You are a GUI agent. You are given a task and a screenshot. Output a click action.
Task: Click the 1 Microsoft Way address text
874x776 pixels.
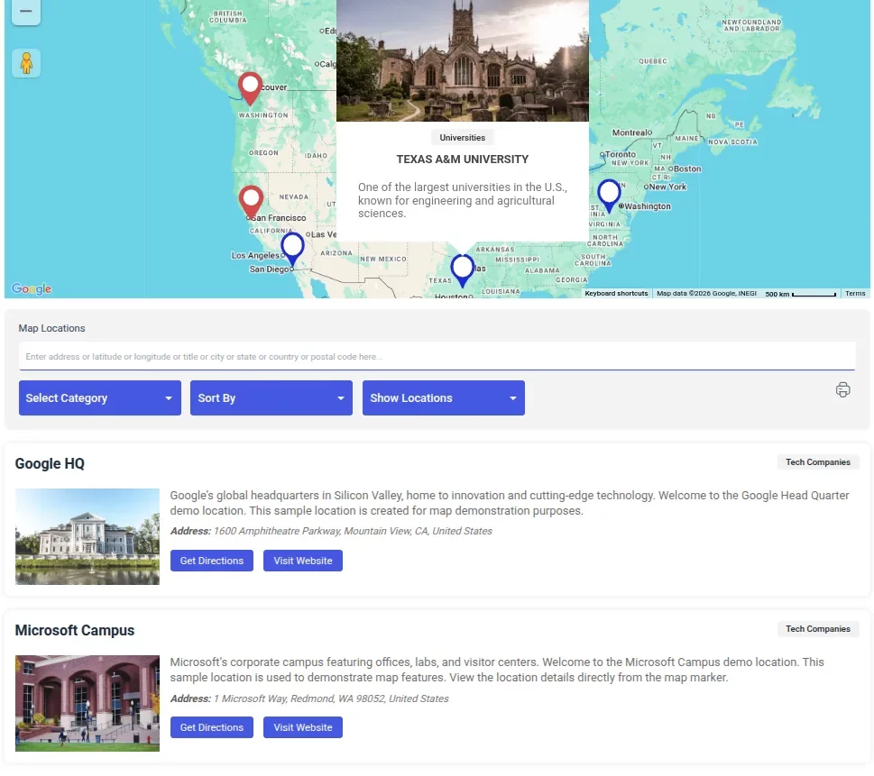331,698
